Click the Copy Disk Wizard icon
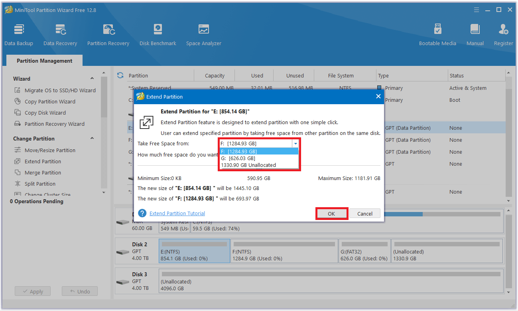518x311 pixels. pos(18,113)
